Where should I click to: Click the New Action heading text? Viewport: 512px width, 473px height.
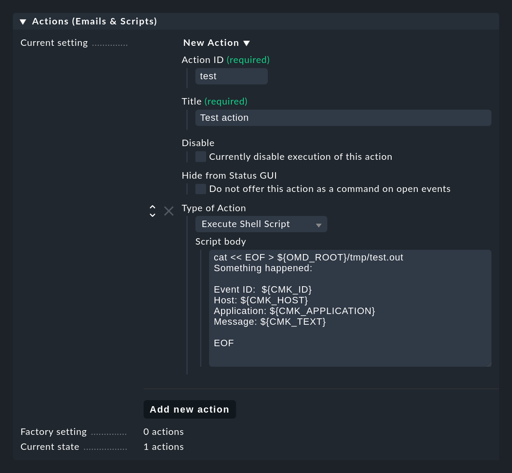point(211,43)
